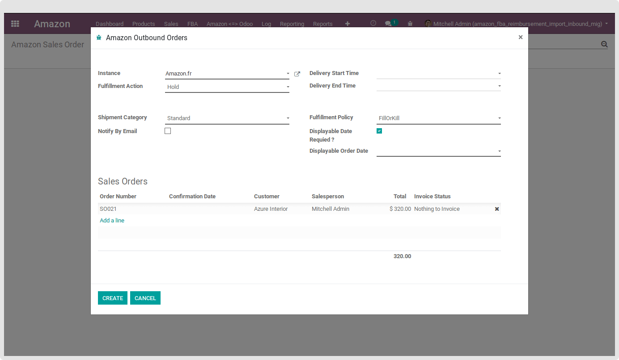
Task: Enable the Notify By Email checkbox
Action: point(168,131)
